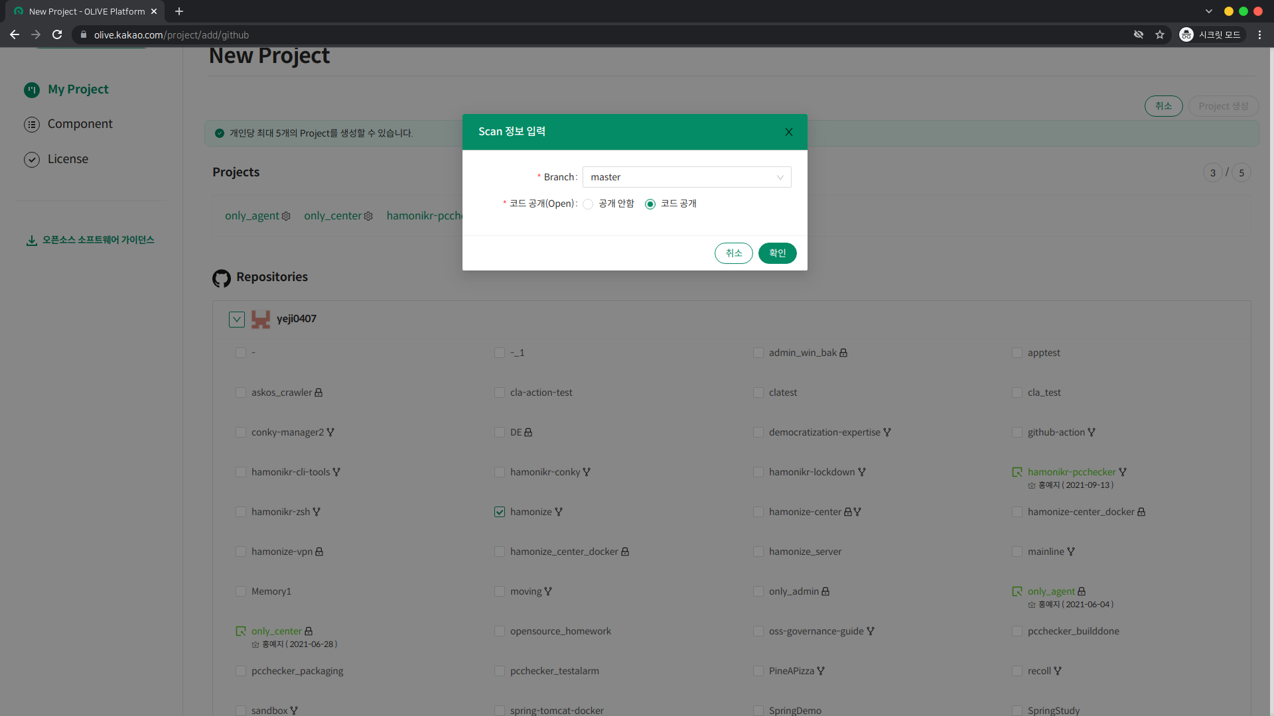Select the 코드 공개 radio option

click(650, 204)
